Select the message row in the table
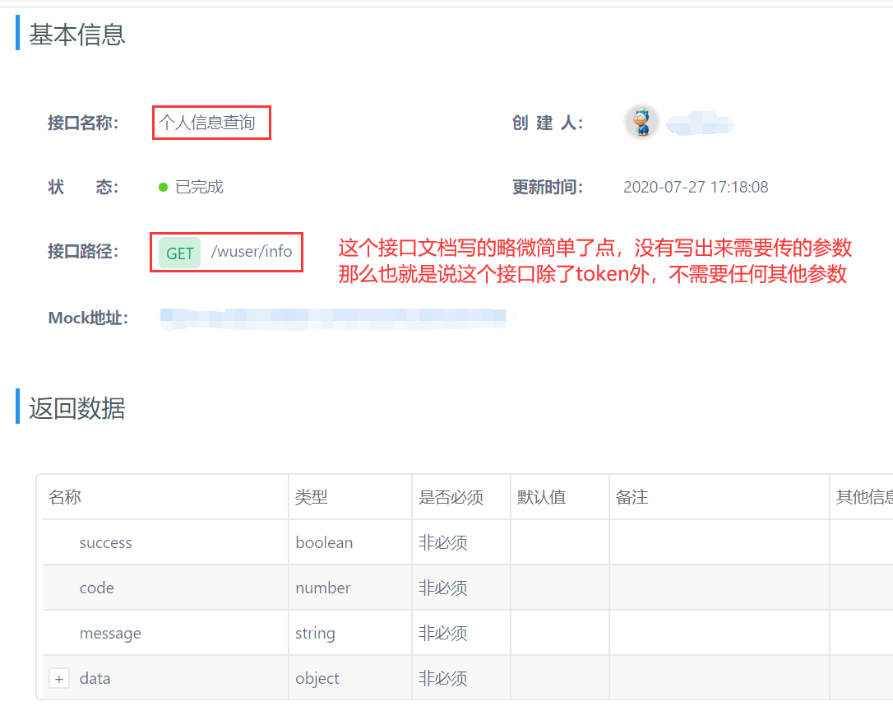 [110, 633]
